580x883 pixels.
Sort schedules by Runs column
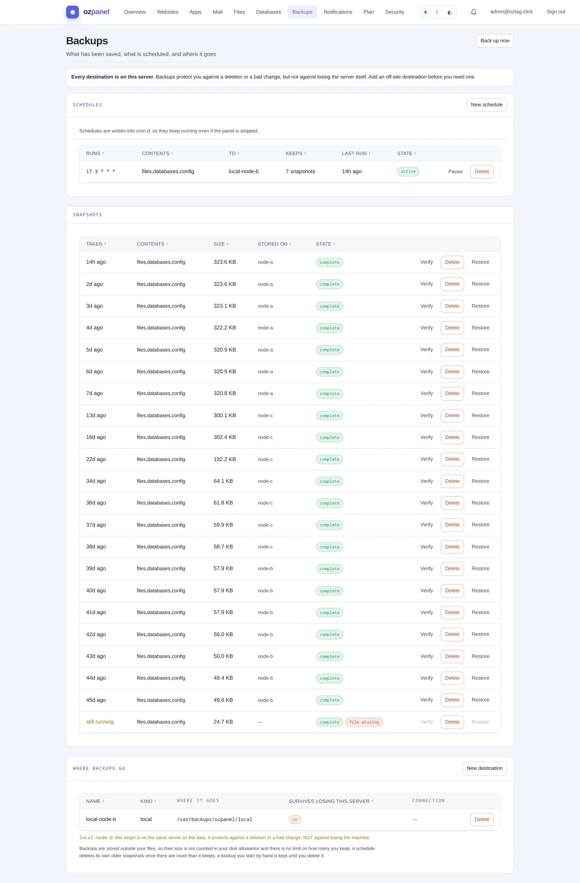(x=95, y=153)
